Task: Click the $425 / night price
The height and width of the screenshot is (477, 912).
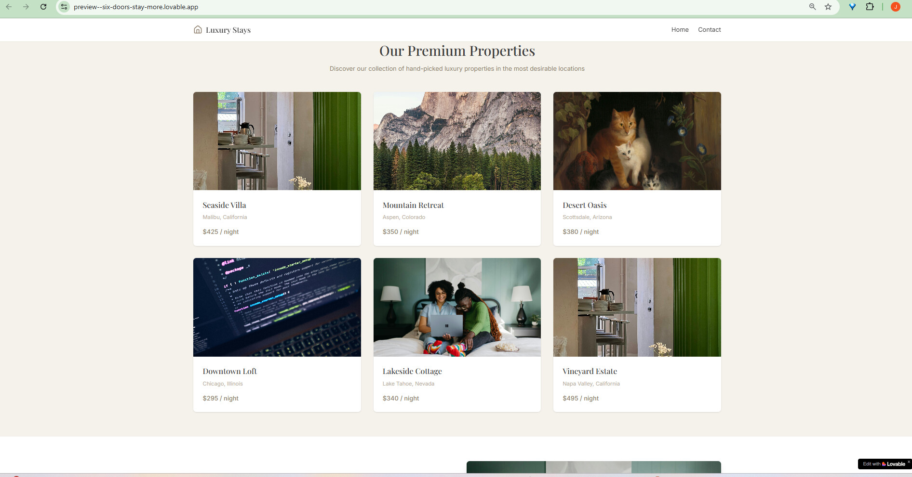Action: [221, 232]
